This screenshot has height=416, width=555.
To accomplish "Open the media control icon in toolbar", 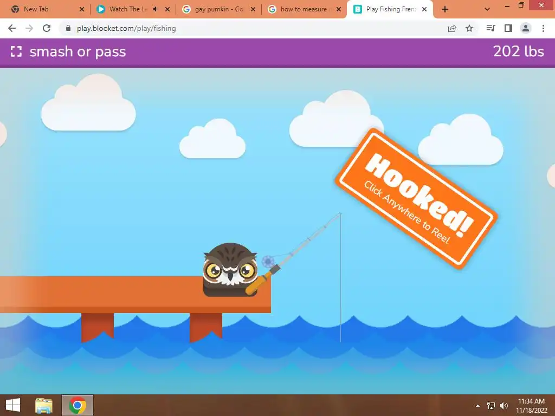I will pos(491,28).
